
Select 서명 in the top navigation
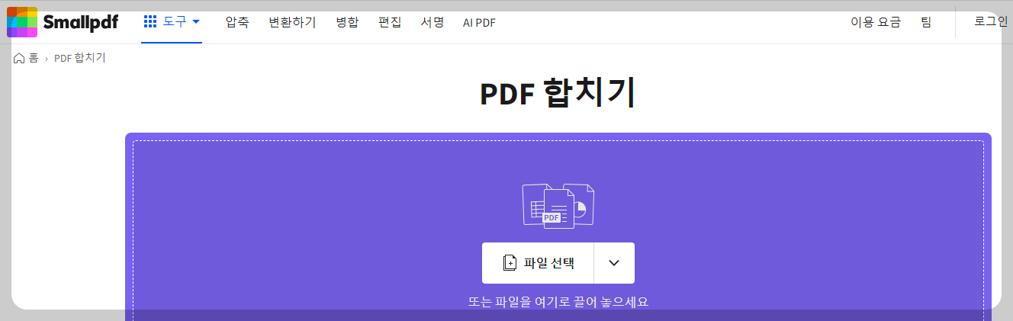pos(433,23)
